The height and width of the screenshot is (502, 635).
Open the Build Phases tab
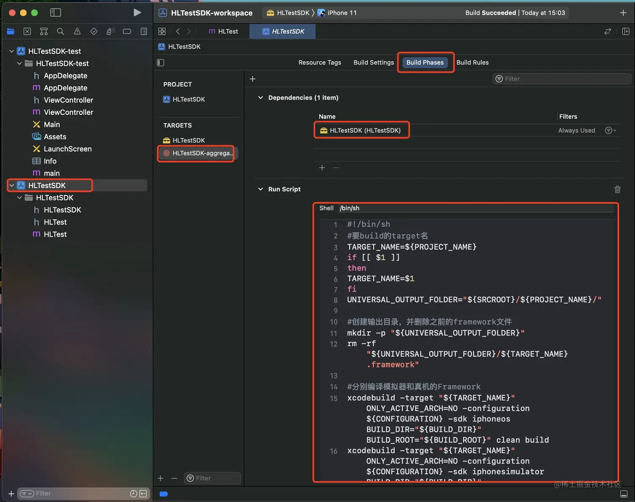(425, 62)
